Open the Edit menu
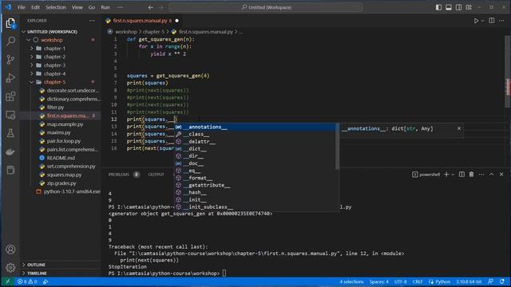Screen dimensions: 511x287 click(x=35, y=7)
